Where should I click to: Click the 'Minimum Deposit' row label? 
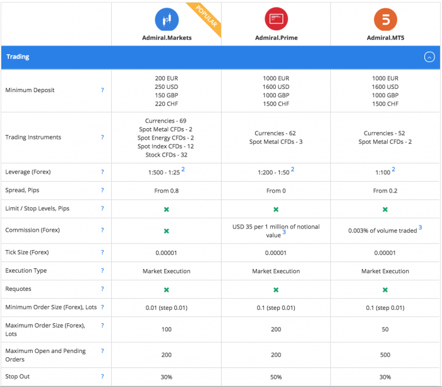30,90
